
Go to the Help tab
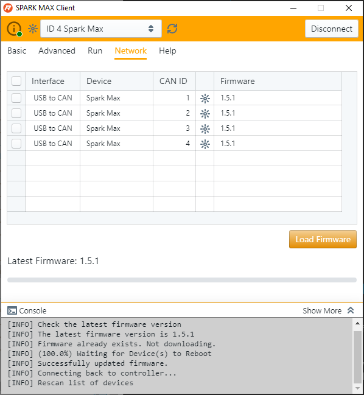[167, 51]
